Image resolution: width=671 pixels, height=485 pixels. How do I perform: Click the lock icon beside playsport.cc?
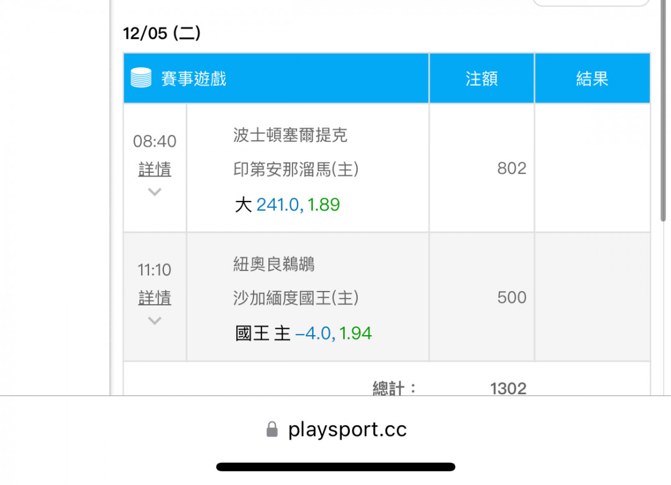[272, 429]
